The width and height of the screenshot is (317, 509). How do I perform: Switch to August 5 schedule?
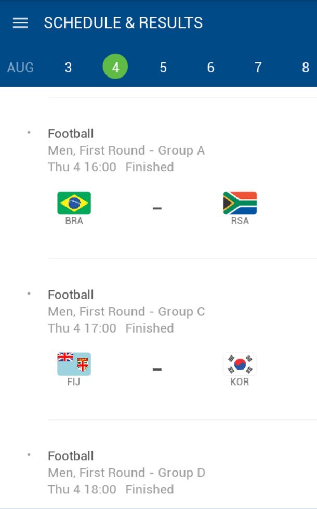[163, 67]
